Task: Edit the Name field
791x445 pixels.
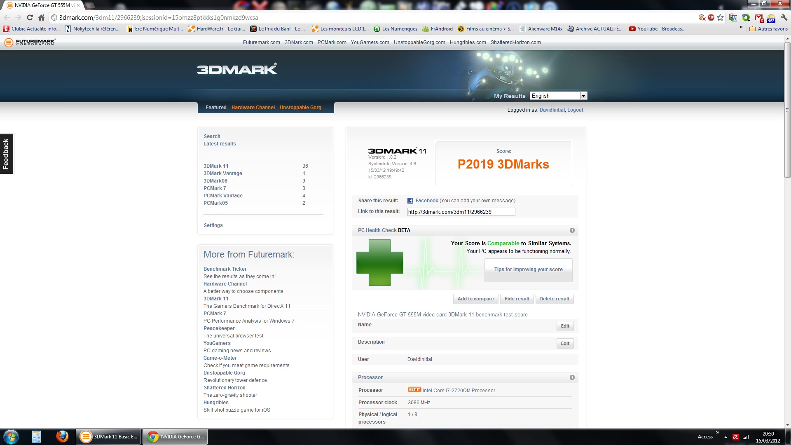Action: tap(565, 326)
